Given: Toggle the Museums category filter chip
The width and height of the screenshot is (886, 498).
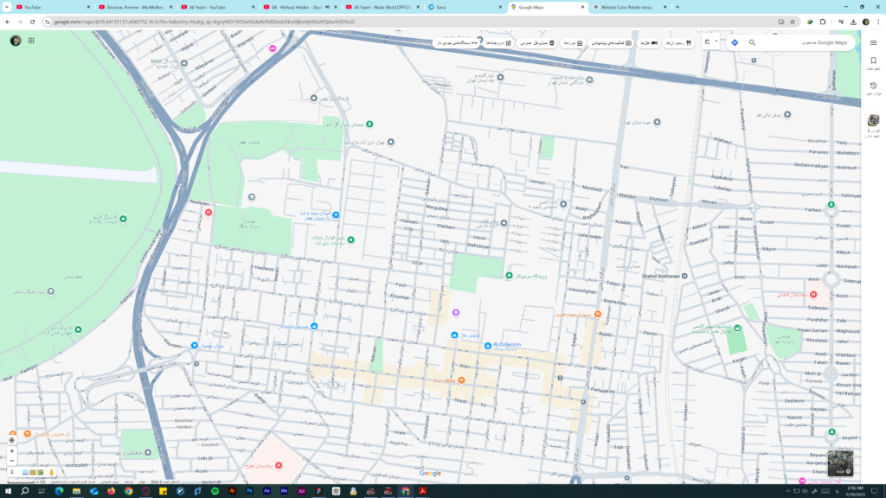Looking at the screenshot, I should click(x=573, y=42).
